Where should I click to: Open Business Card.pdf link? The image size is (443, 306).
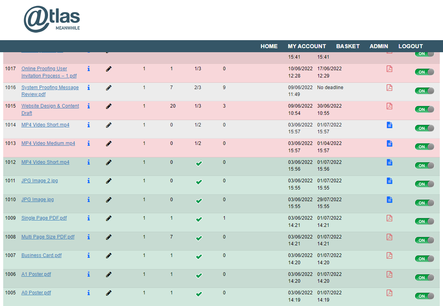(42, 255)
